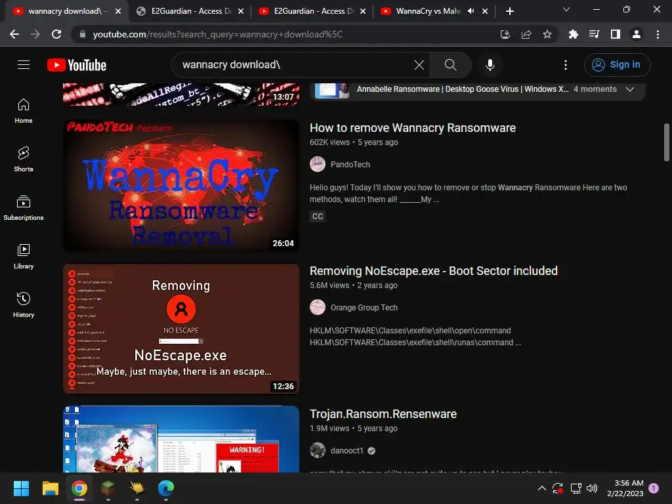This screenshot has height=504, width=672.
Task: Open File Explorer from taskbar
Action: 50,488
